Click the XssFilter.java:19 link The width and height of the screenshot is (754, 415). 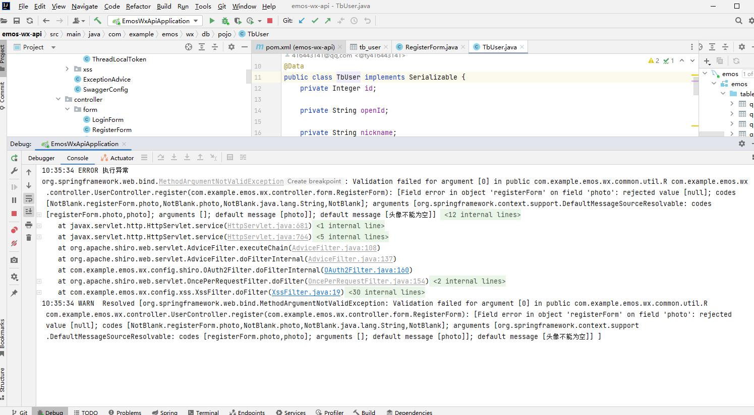pyautogui.click(x=306, y=292)
